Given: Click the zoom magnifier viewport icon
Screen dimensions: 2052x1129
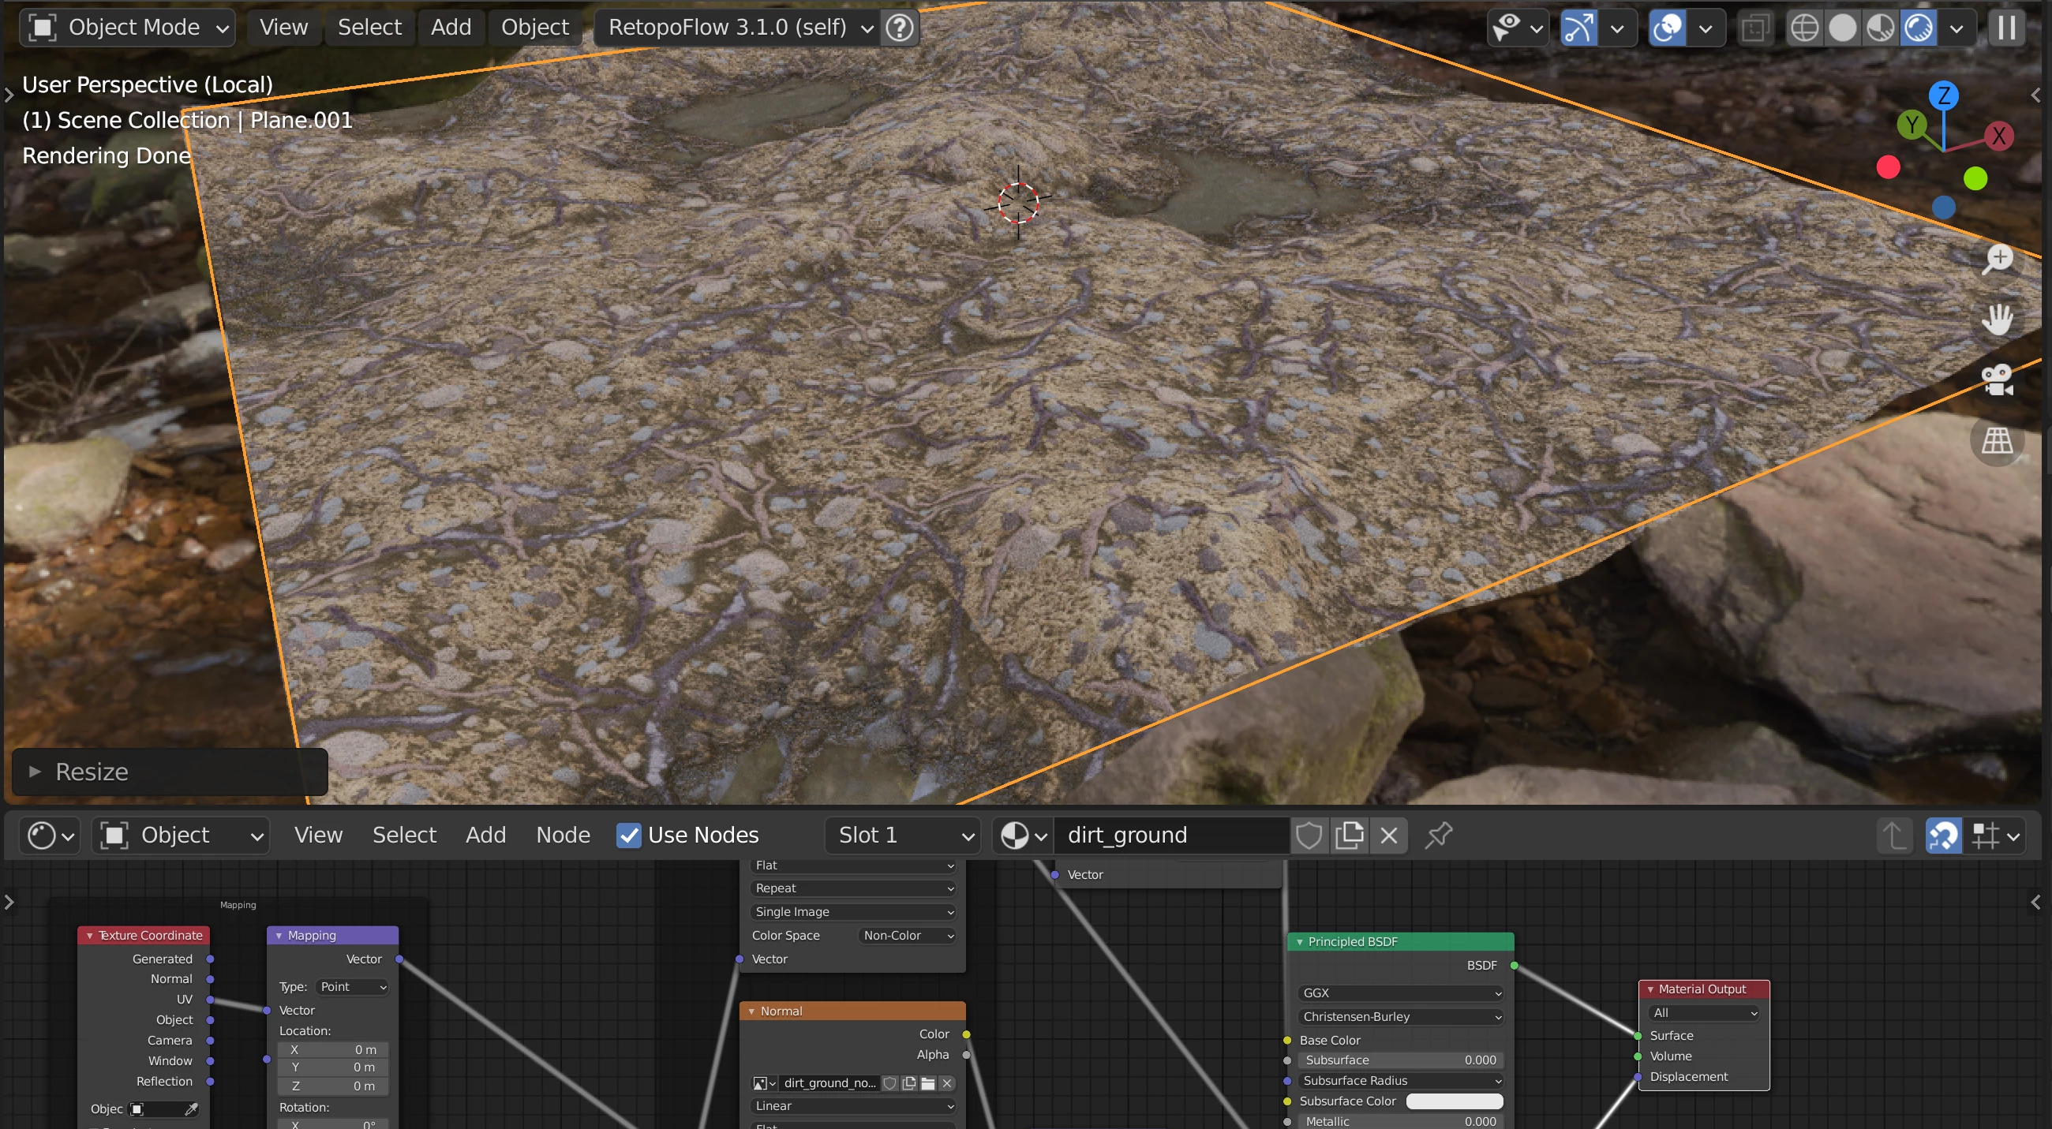Looking at the screenshot, I should pyautogui.click(x=1997, y=260).
